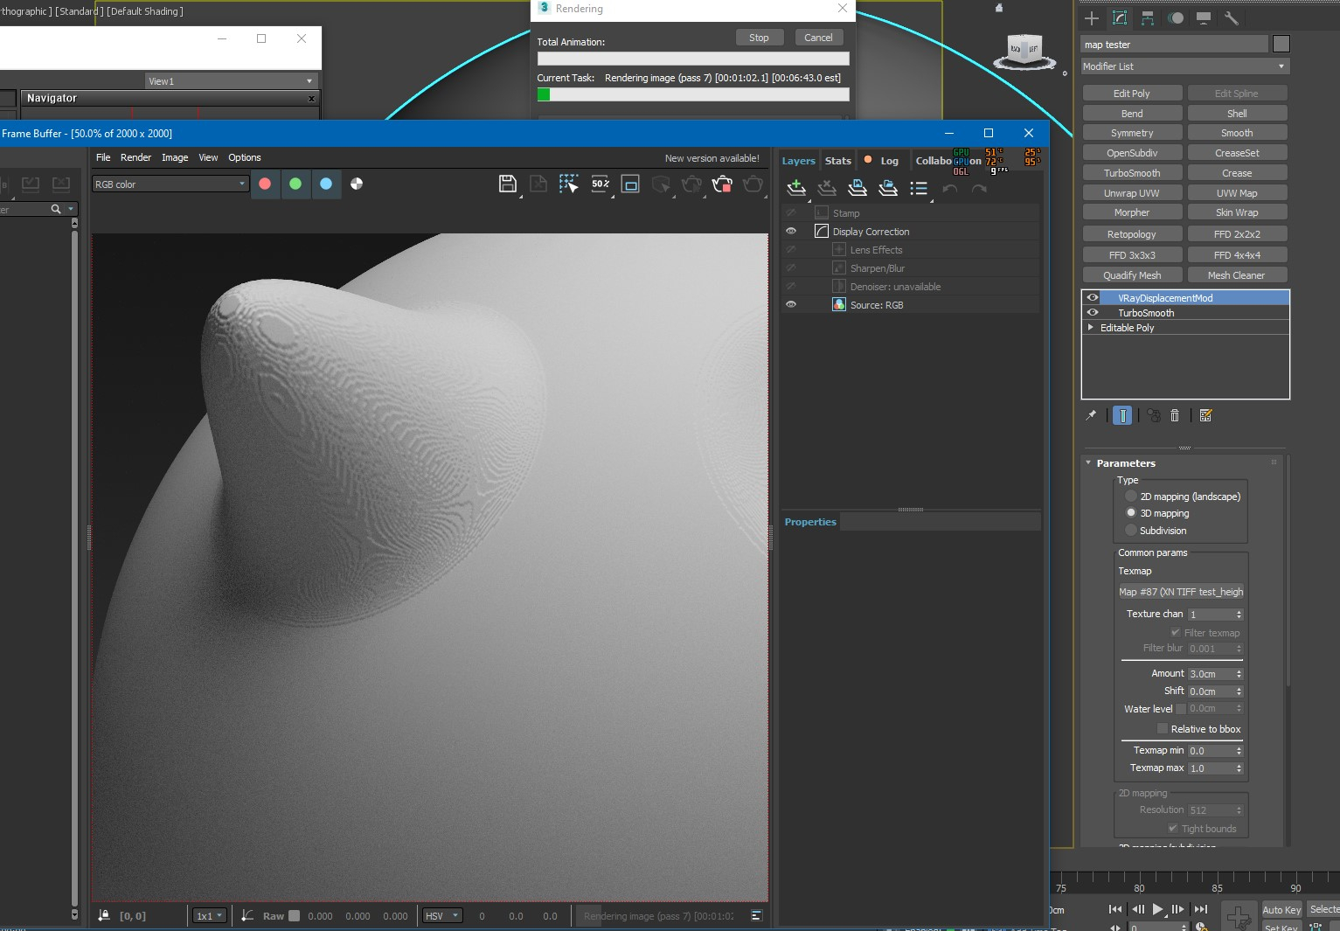The height and width of the screenshot is (931, 1340).
Task: Toggle visibility of Source: RGB layer
Action: click(791, 305)
